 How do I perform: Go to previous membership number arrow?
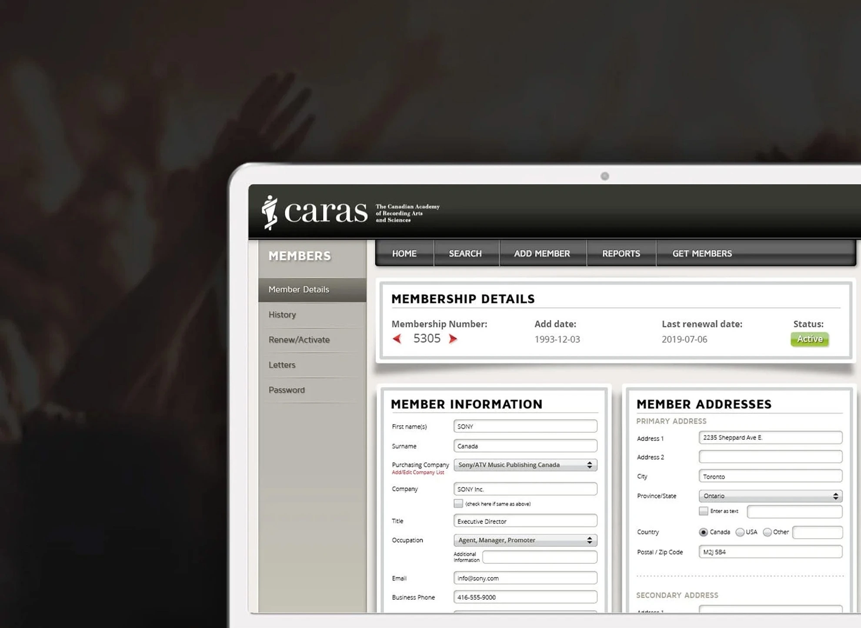click(x=397, y=339)
